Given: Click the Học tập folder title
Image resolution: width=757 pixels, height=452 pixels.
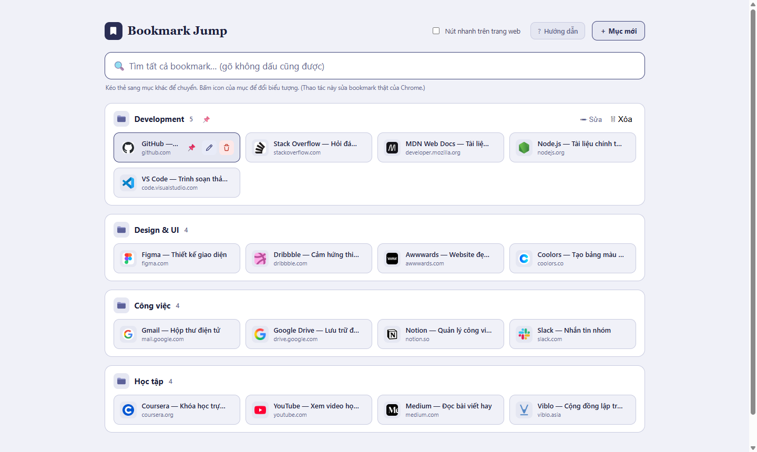Looking at the screenshot, I should click(x=149, y=382).
